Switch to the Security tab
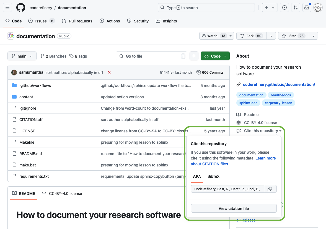326x229 pixels. pos(138,21)
